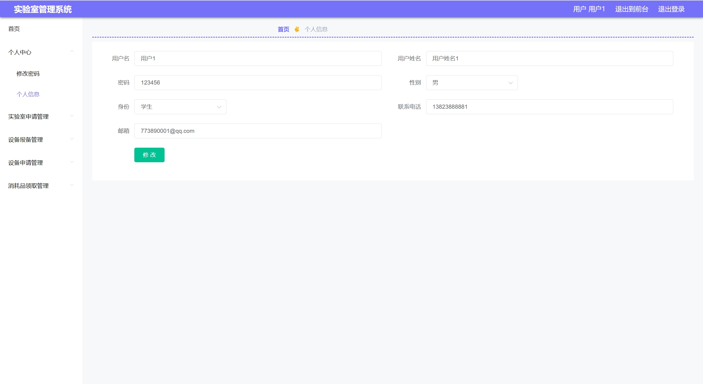Viewport: 703px width, 384px height.
Task: Expand 消耗品领取管理 sidebar section
Action: click(x=28, y=186)
